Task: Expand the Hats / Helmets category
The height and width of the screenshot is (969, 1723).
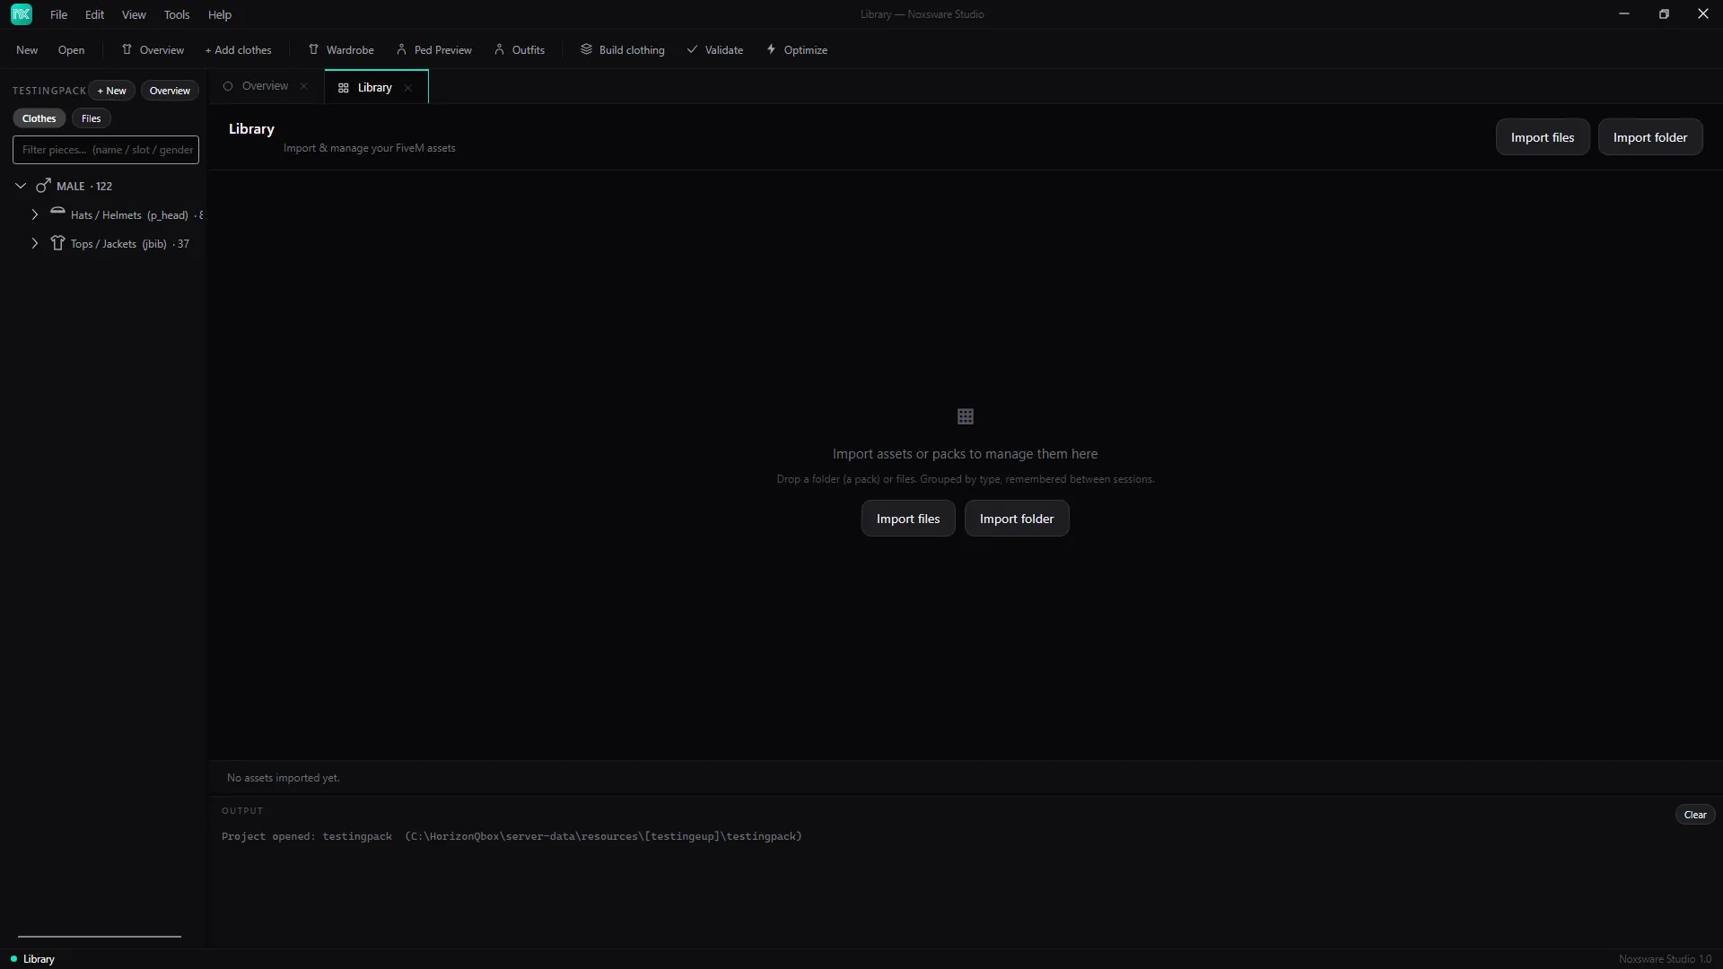Action: [35, 214]
